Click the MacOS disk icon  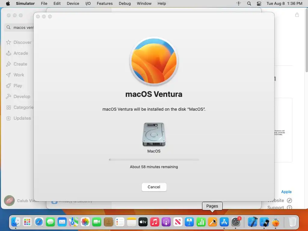(x=154, y=134)
